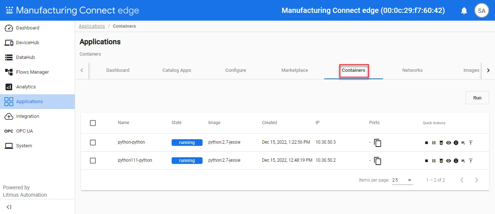
Task: Click upload arrow icon for python111-python
Action: click(x=471, y=161)
